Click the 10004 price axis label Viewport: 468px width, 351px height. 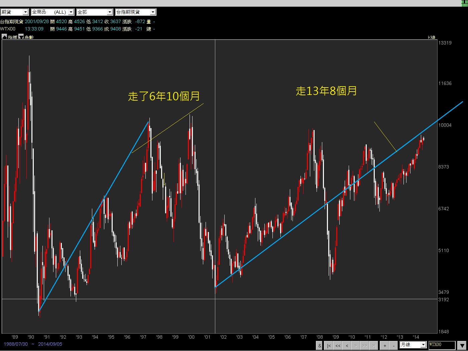(445, 125)
